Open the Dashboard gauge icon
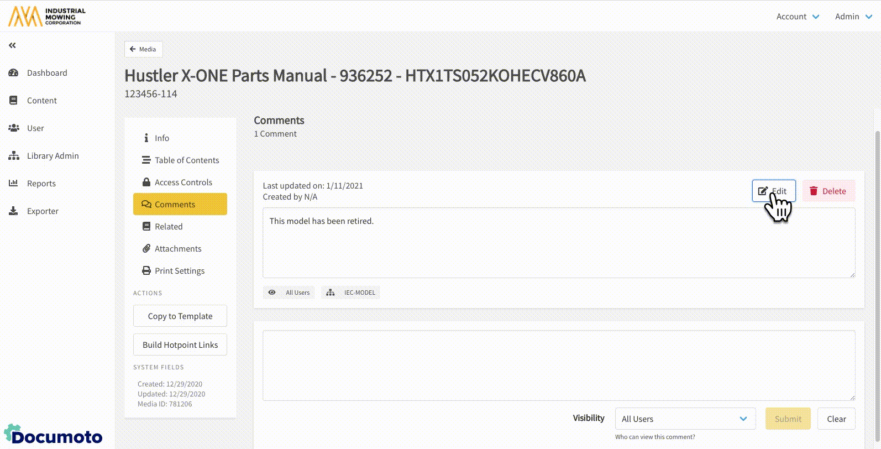 click(14, 73)
